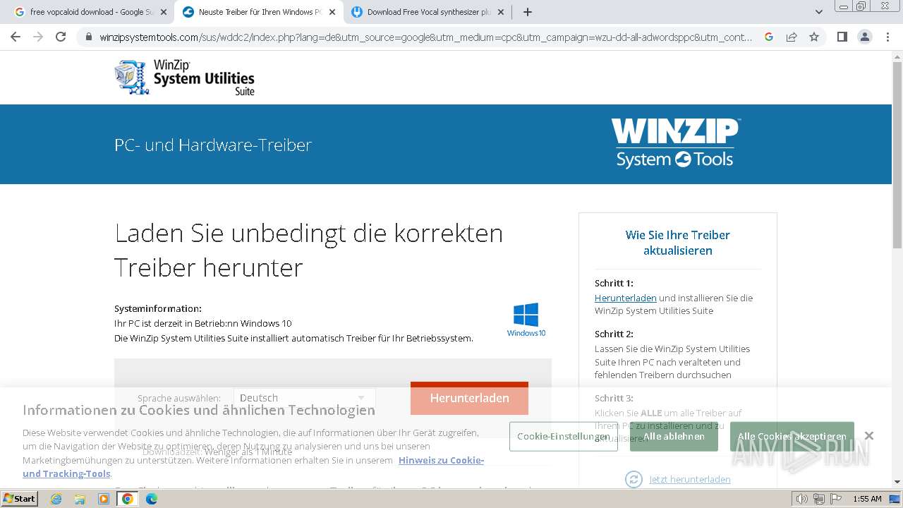Open Chrome profile avatar

(864, 37)
